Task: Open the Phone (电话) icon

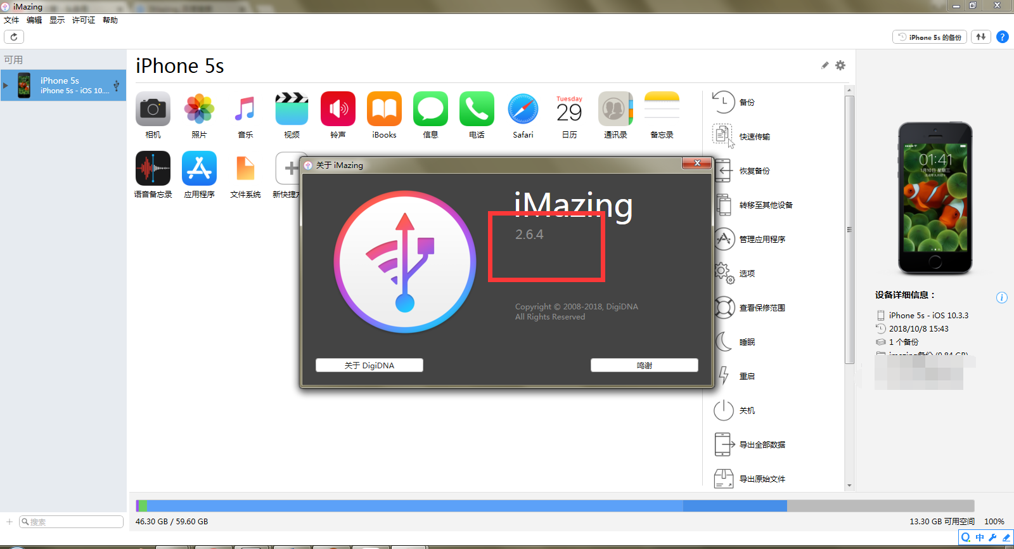Action: [477, 109]
